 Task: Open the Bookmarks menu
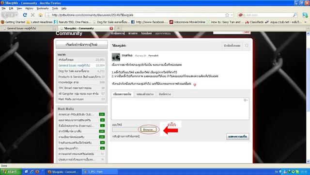point(43,8)
